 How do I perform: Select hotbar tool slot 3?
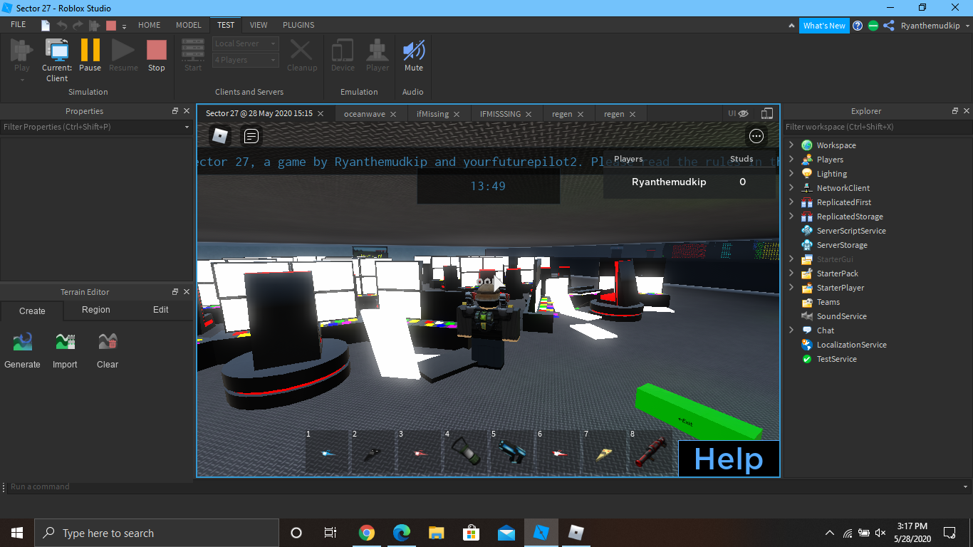pyautogui.click(x=420, y=452)
